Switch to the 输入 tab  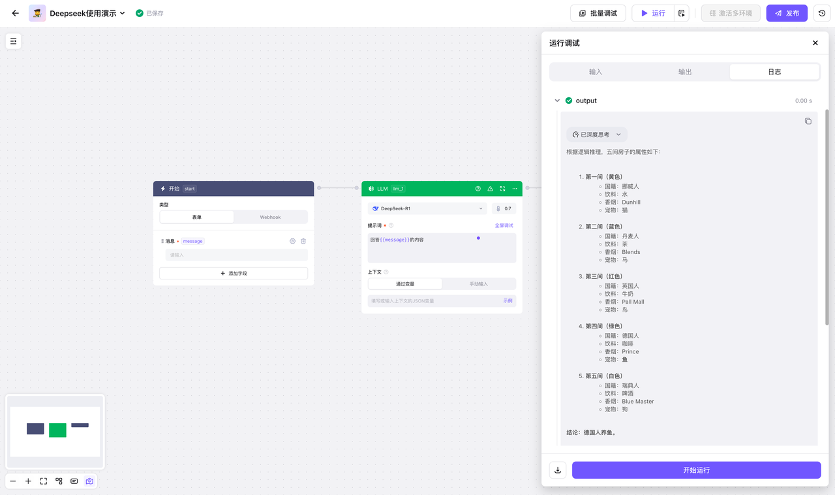pos(596,72)
